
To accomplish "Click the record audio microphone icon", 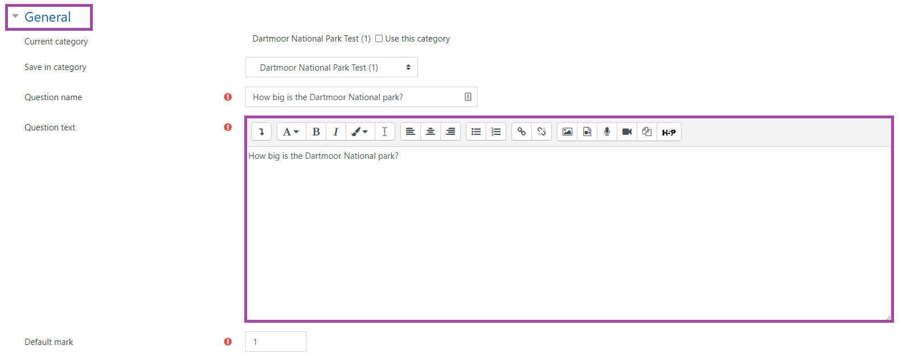I will (607, 132).
